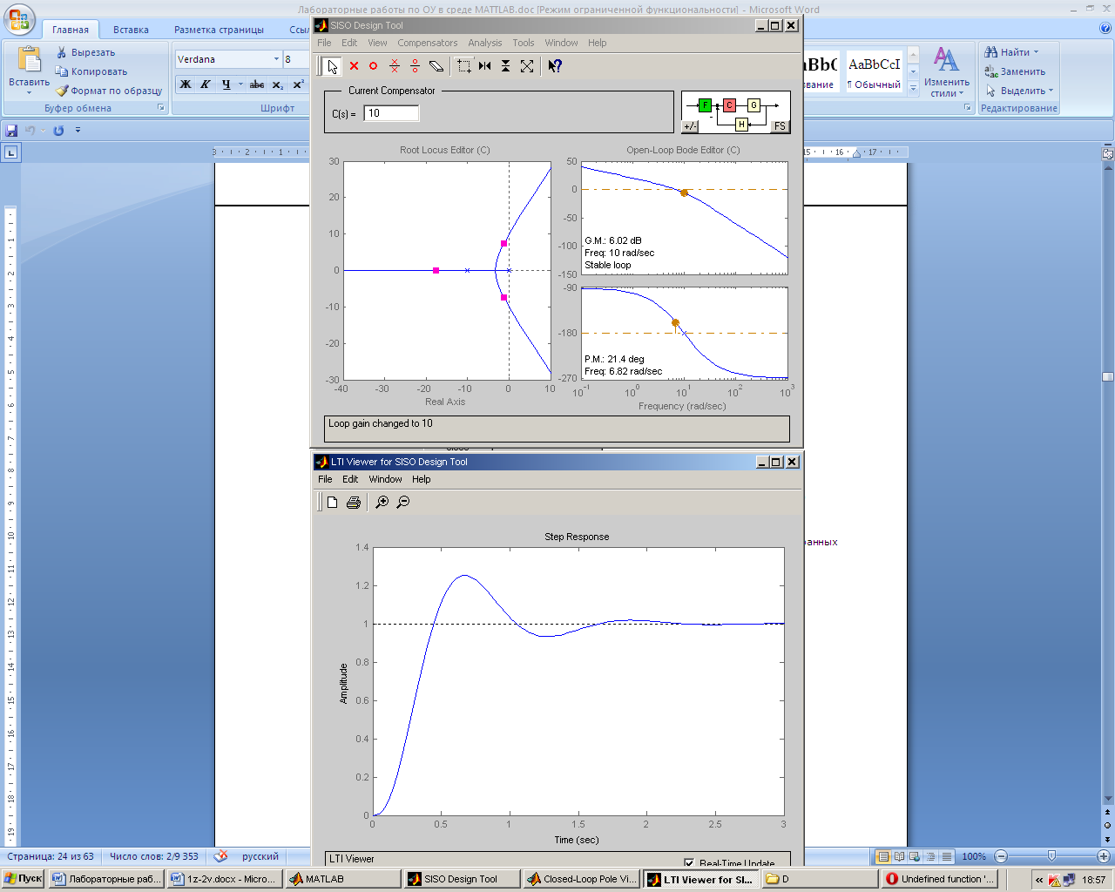Choose the add real zero (red circle) tool
The width and height of the screenshot is (1115, 892).
pos(374,66)
